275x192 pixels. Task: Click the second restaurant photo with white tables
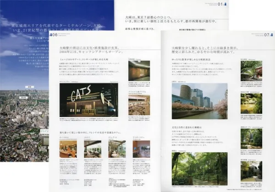pyautogui.click(x=93, y=149)
